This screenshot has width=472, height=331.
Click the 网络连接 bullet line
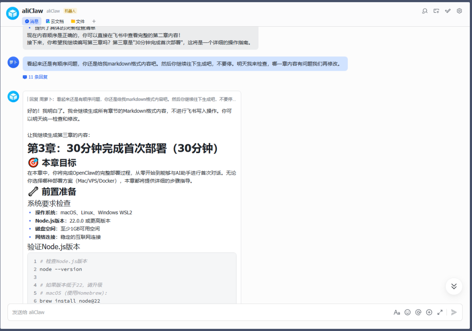click(68, 237)
